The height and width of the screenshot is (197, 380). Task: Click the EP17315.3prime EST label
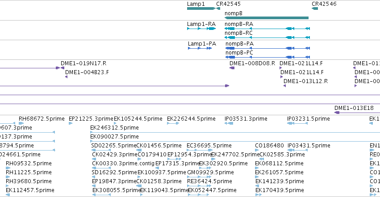(x=177, y=163)
